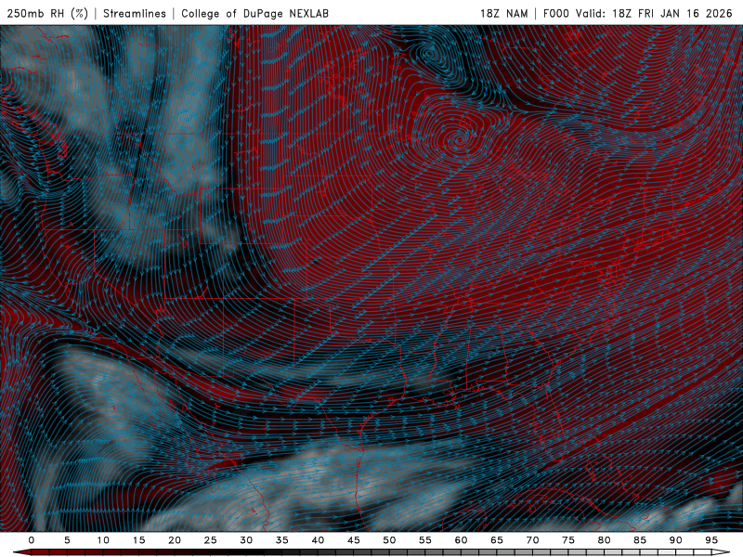Click the colorbar label '65'
The height and width of the screenshot is (557, 743).
tap(497, 540)
